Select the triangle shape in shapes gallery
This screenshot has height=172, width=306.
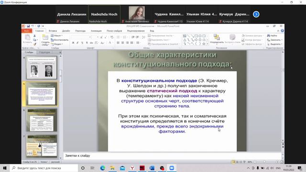coord(185,40)
